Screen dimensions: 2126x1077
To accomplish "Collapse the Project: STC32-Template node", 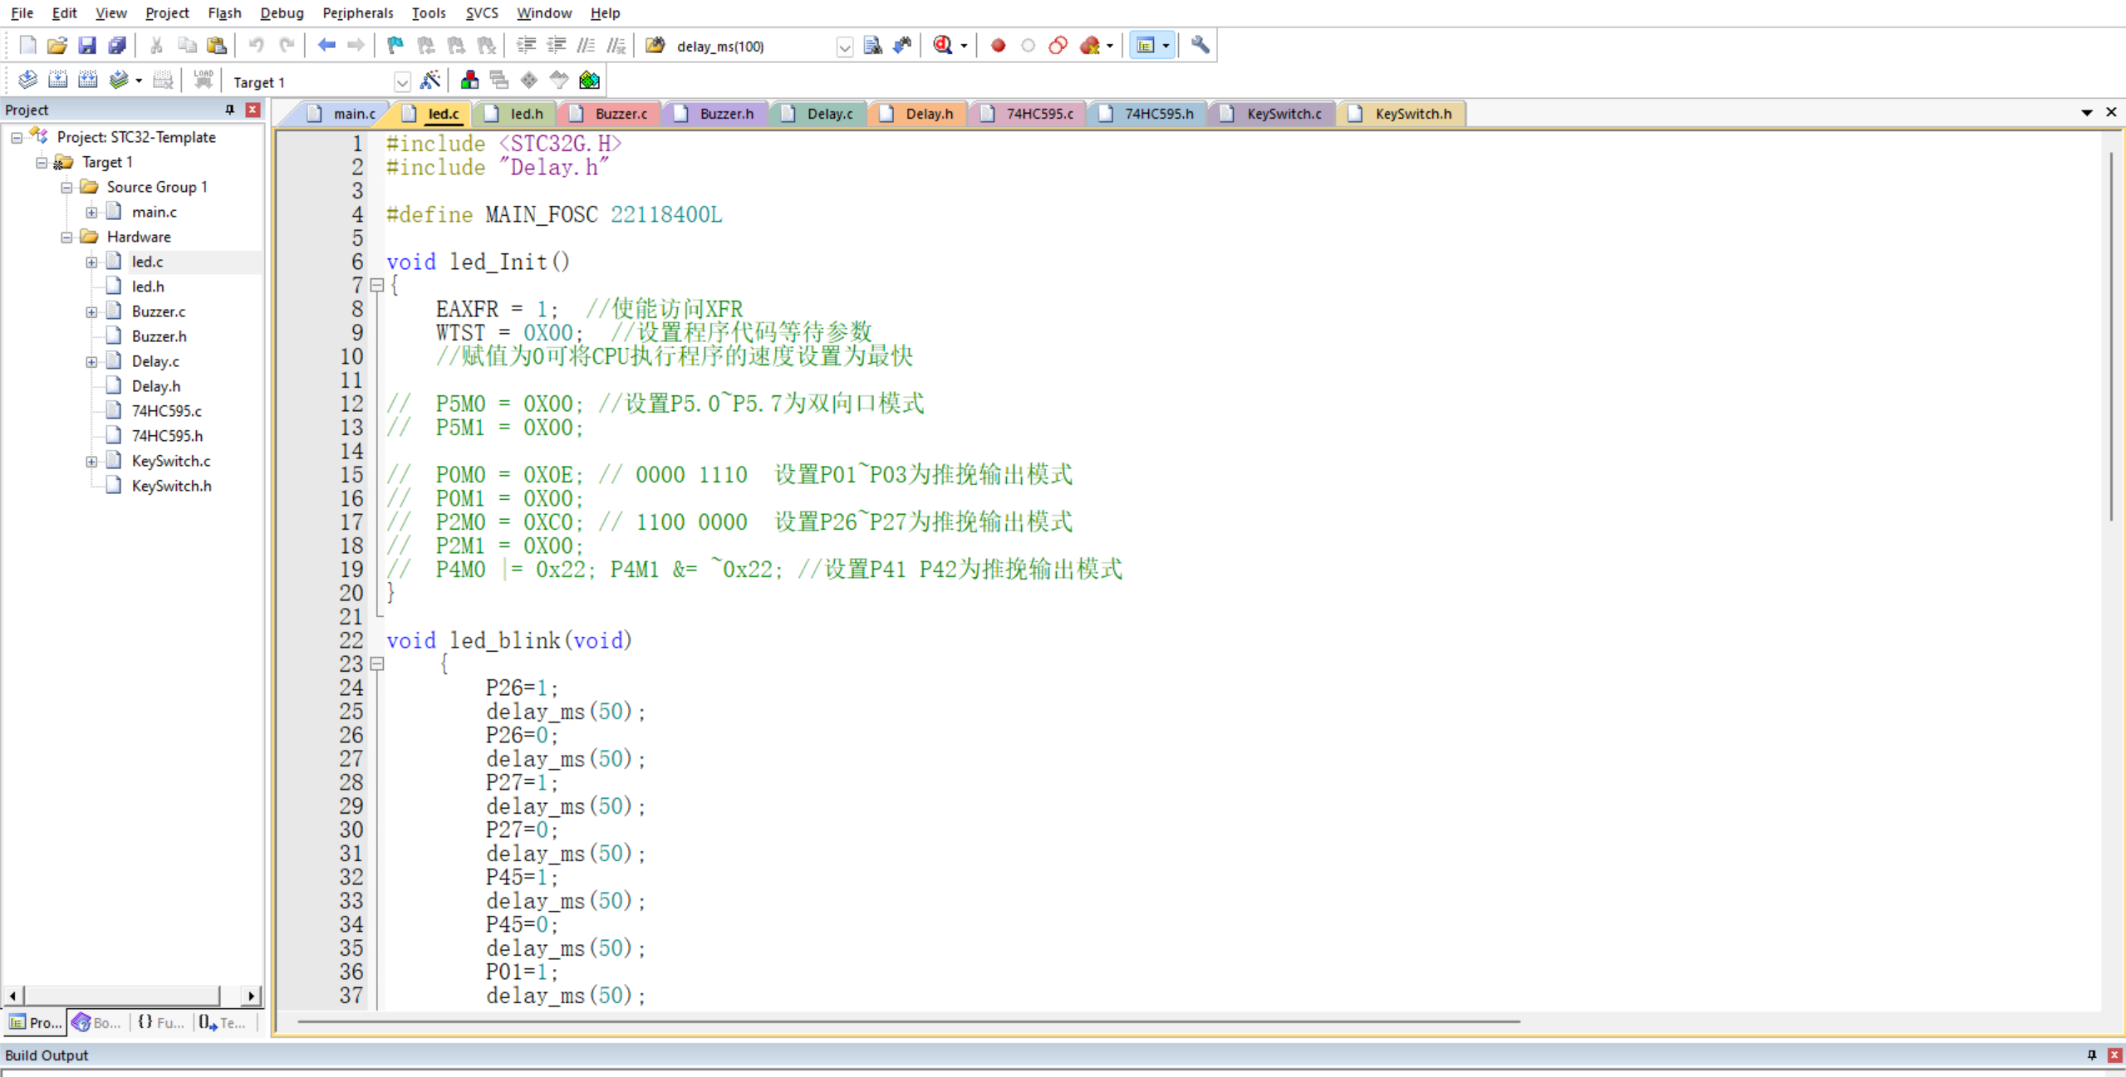I will click(17, 138).
